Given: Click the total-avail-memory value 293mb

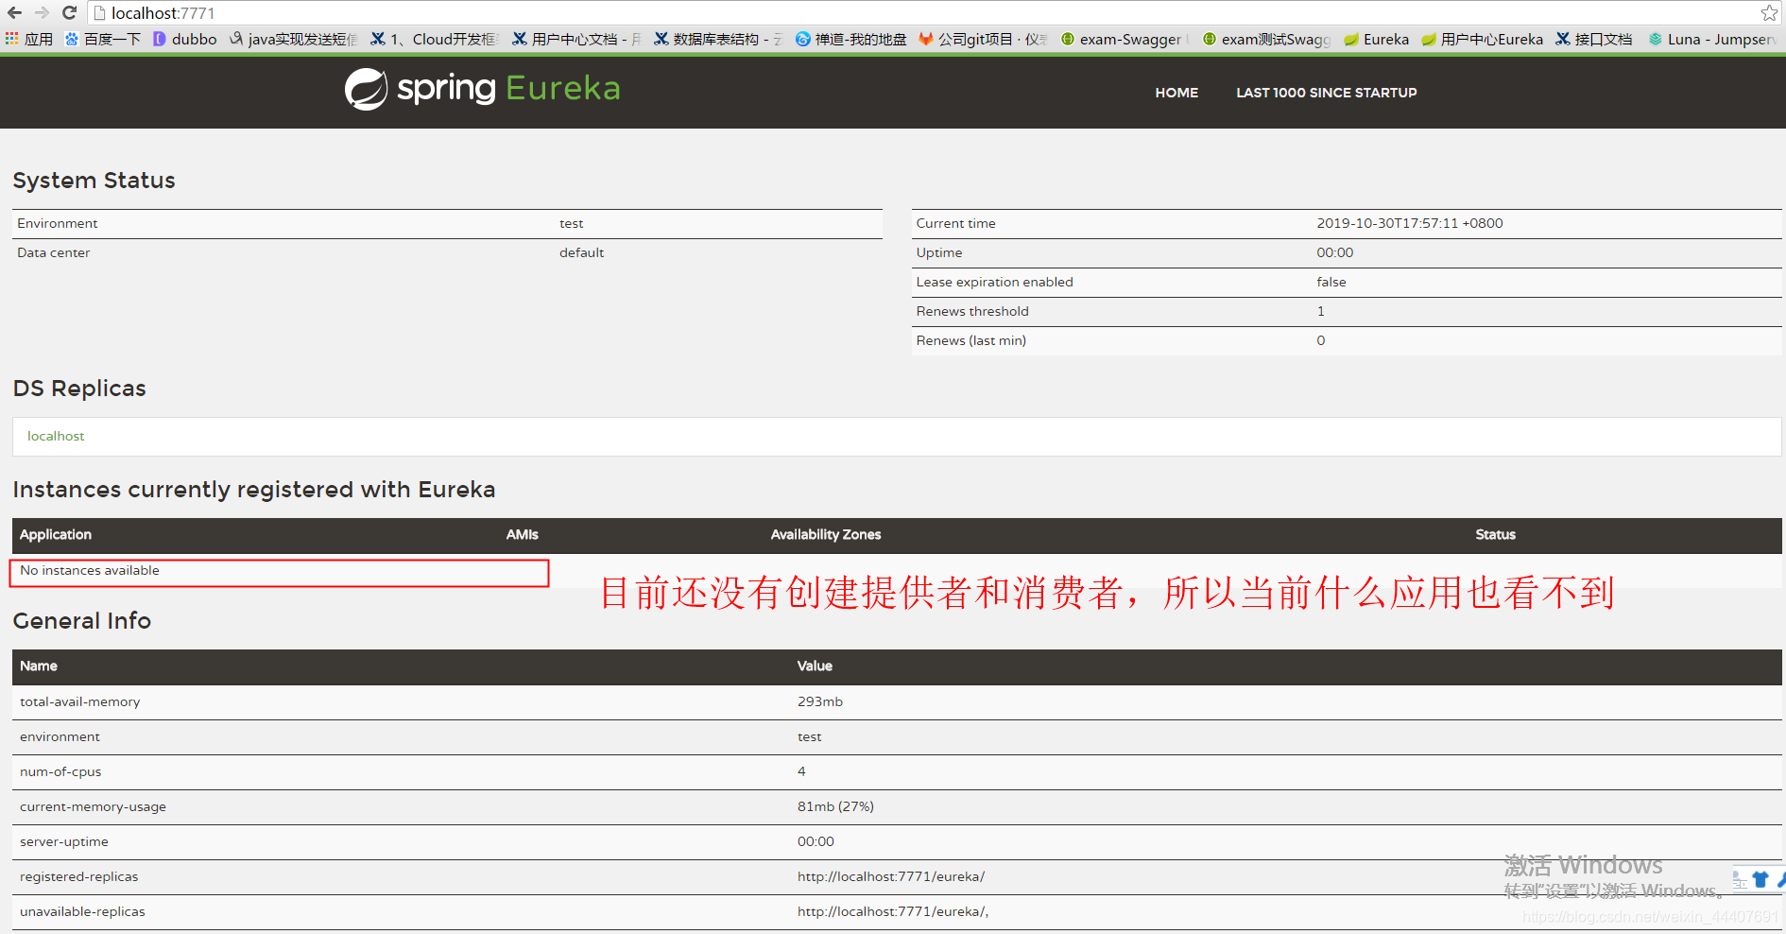Looking at the screenshot, I should point(820,701).
